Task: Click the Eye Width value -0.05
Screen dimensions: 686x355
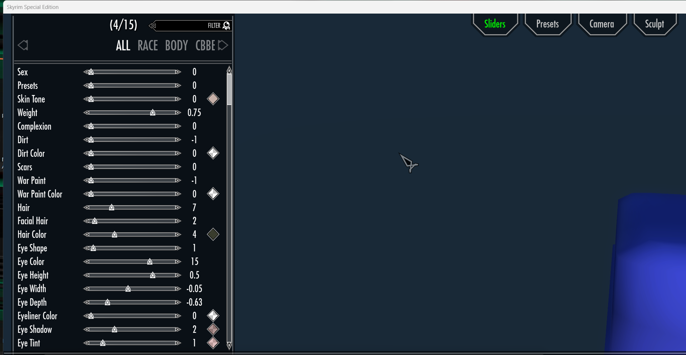Action: [x=194, y=289]
